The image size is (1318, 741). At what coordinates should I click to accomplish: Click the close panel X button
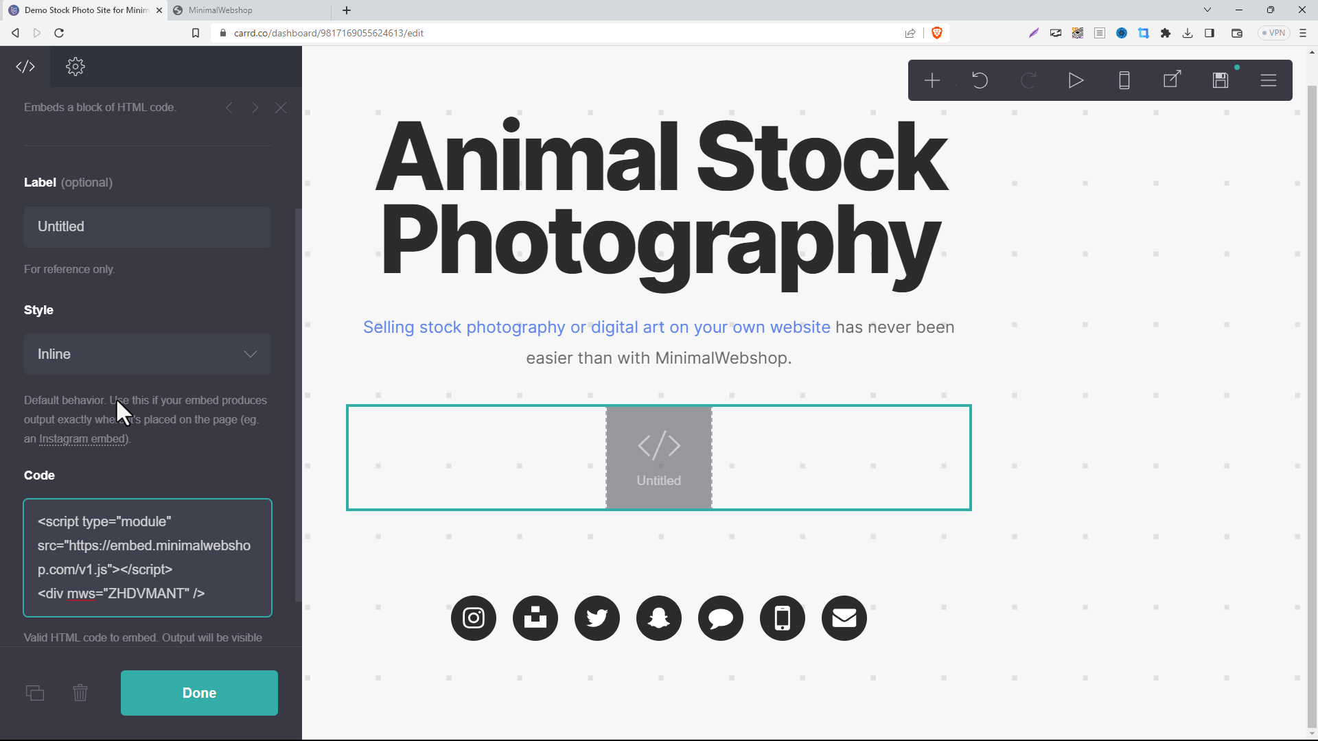pos(281,108)
